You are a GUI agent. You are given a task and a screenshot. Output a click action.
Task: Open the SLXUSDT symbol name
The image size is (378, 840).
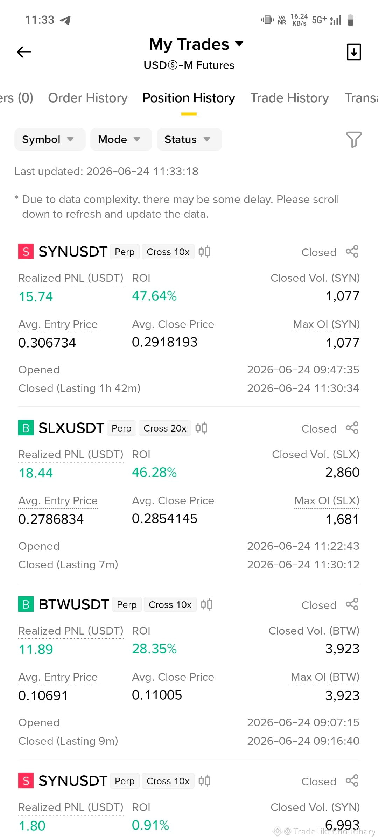point(71,428)
